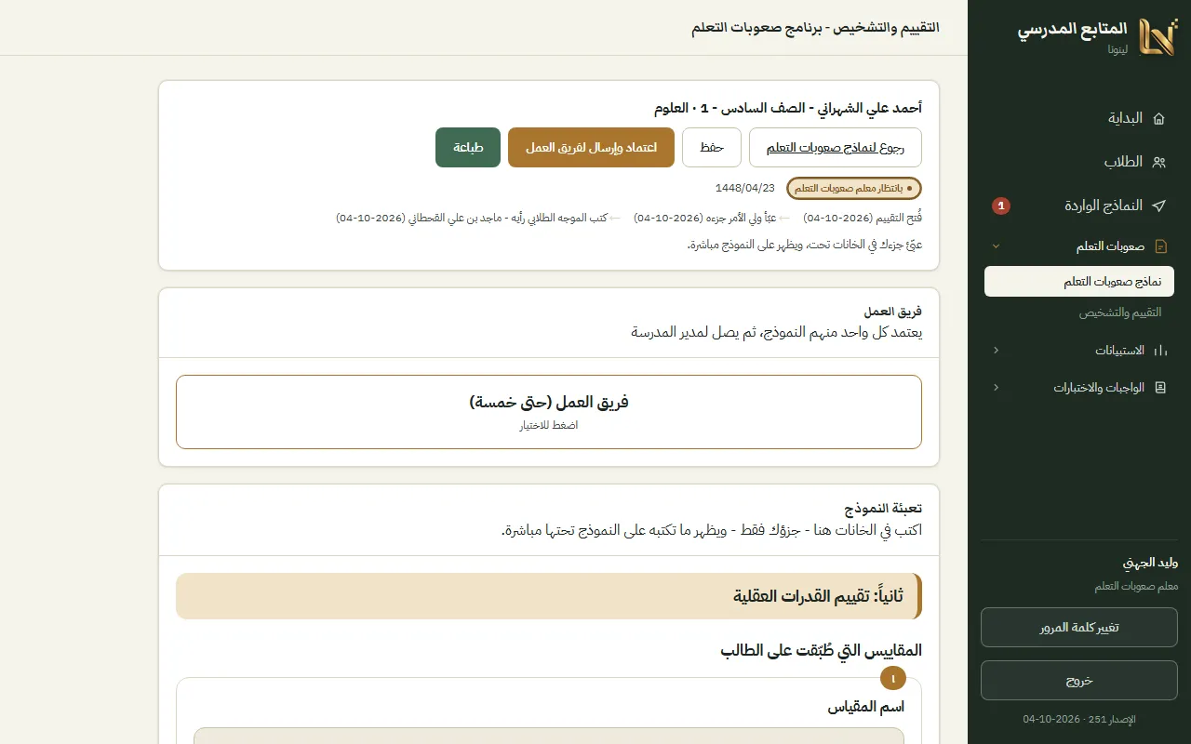Save the form with the حفظ button
1191x744 pixels.
point(712,147)
